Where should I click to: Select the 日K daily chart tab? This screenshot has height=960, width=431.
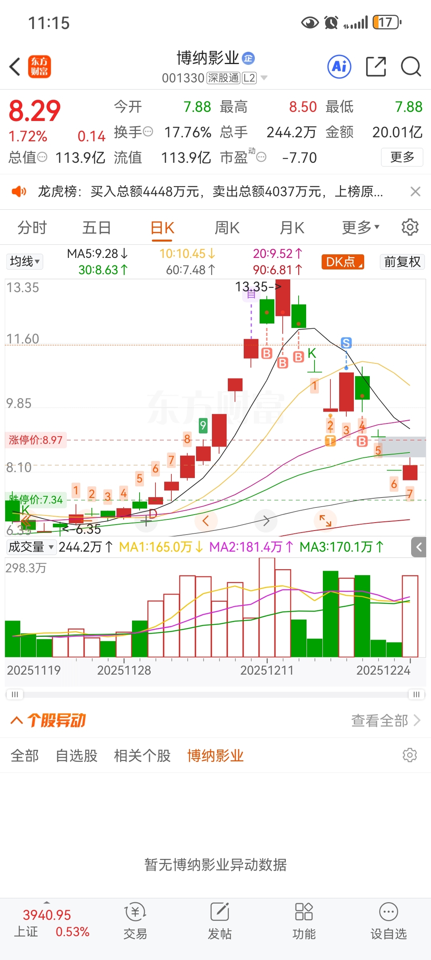162,228
